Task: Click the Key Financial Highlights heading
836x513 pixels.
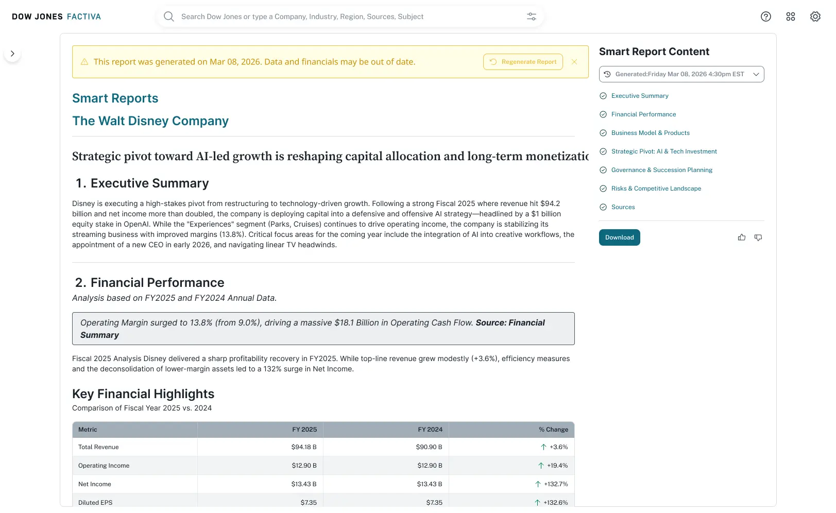Action: [x=143, y=394]
